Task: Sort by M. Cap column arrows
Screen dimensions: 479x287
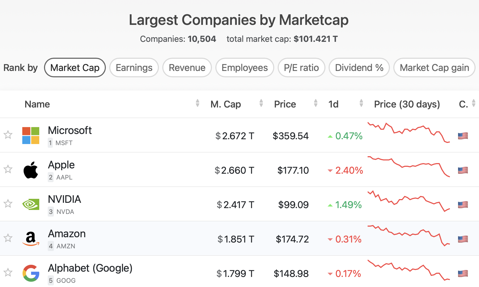Action: [x=261, y=103]
